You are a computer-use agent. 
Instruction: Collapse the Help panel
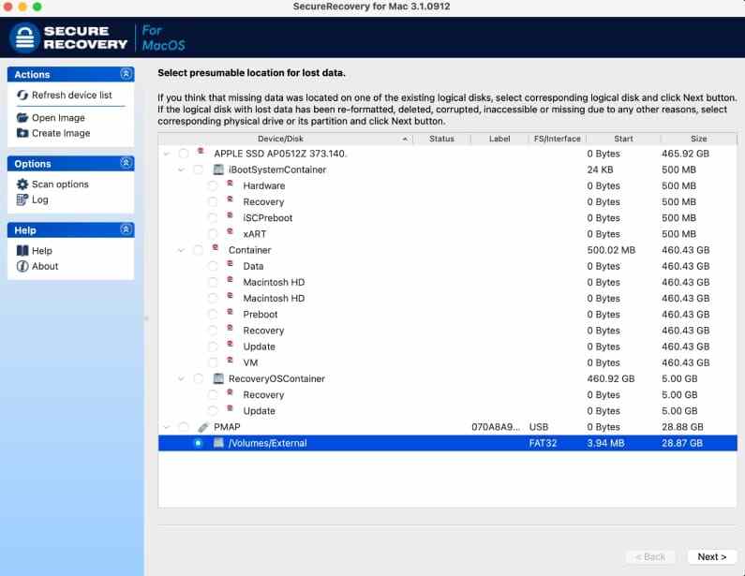pyautogui.click(x=126, y=229)
